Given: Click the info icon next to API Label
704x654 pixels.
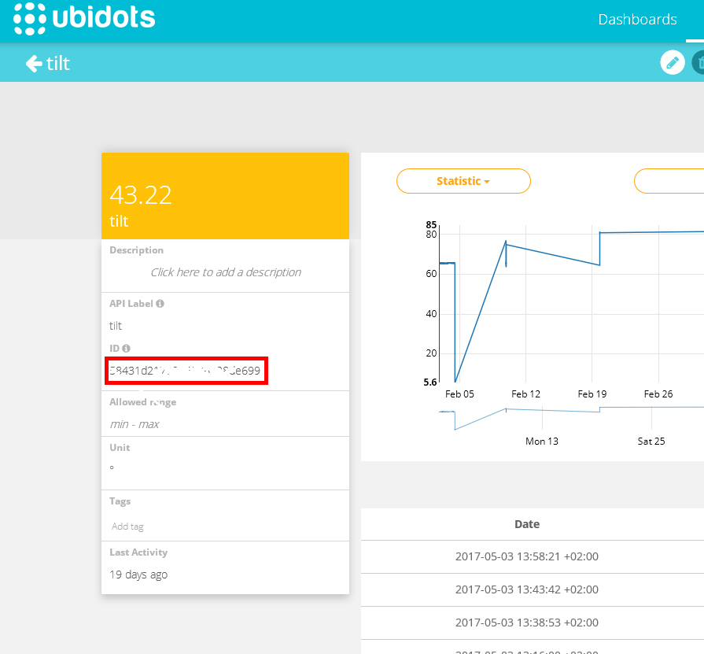Looking at the screenshot, I should [x=160, y=304].
